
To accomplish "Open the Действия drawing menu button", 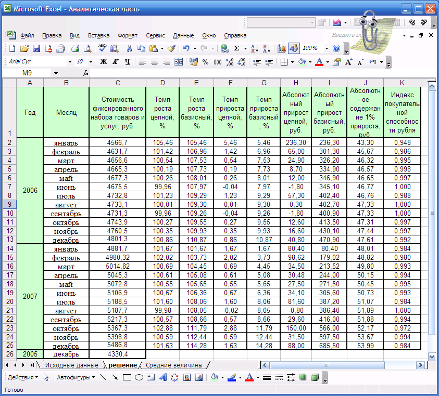I will coord(21,377).
